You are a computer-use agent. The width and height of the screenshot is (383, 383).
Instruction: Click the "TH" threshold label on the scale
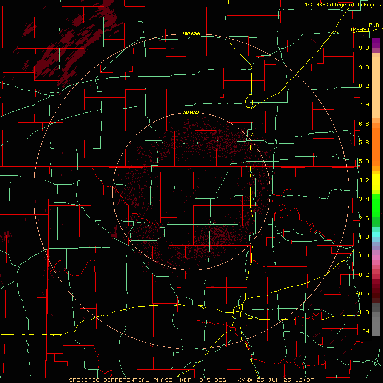[366, 331]
